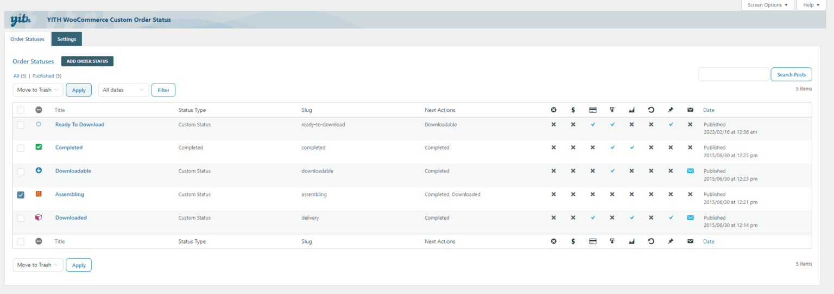Open the Assembling status title

click(x=69, y=194)
